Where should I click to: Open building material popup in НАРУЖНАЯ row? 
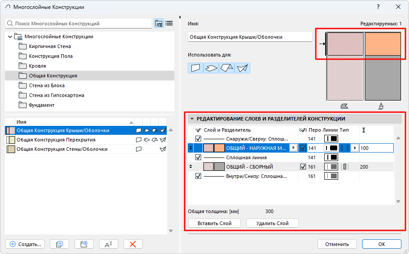pos(293,148)
